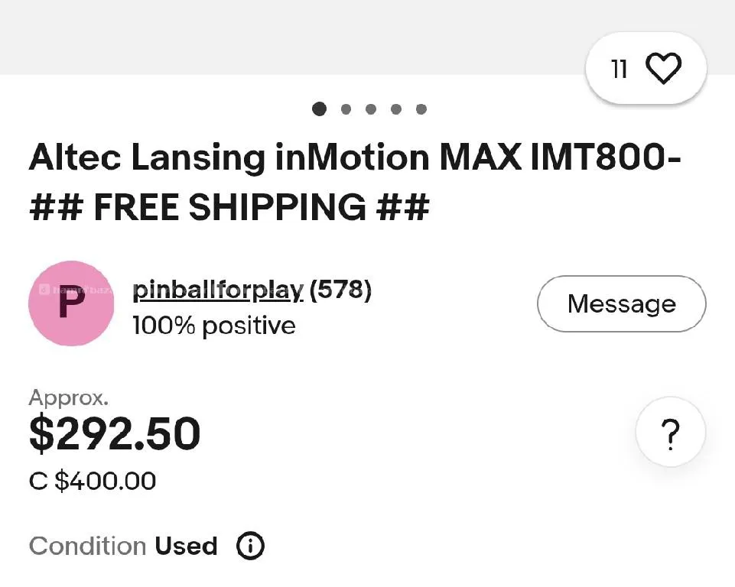Click the condition info circle icon
The image size is (735, 587).
pyautogui.click(x=250, y=546)
